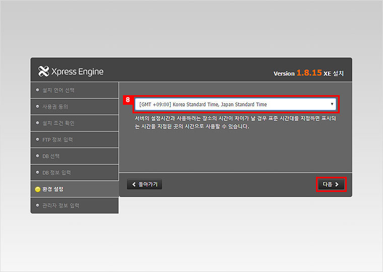Viewport: 383px width, 272px height.
Task: Click the gray bullet beside 관리자 정보 입력
Action: click(x=37, y=206)
